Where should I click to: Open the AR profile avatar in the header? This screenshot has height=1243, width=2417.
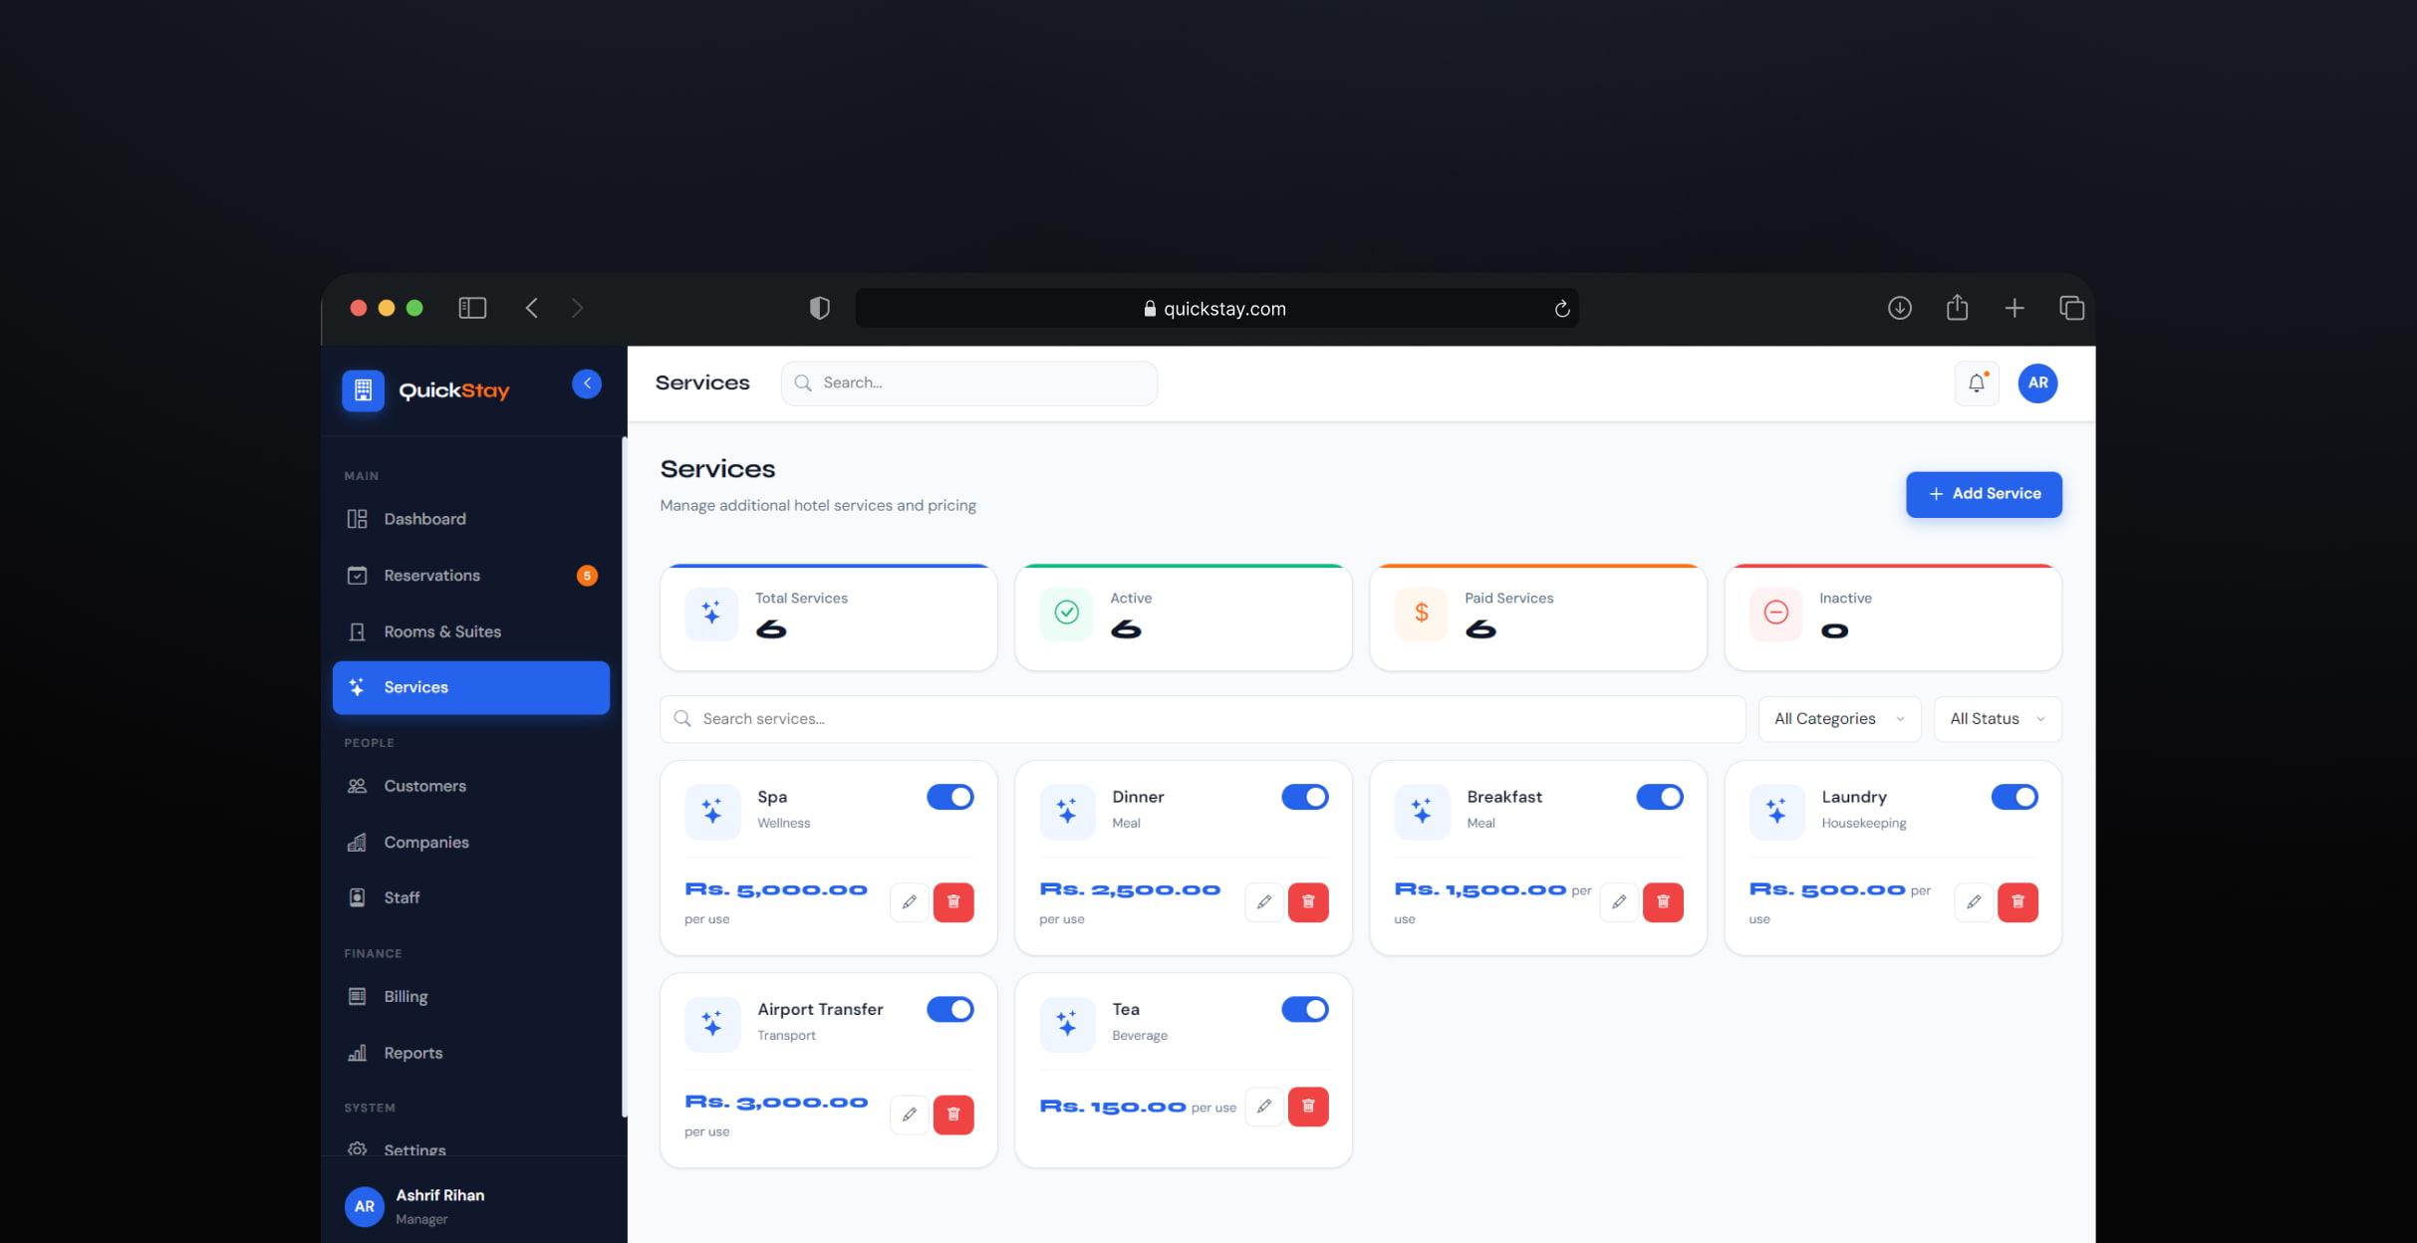tap(2037, 383)
